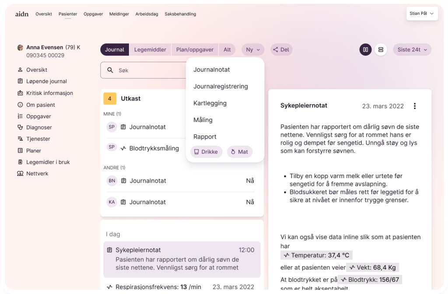
Task: Click the Drikke quick-add button
Action: pos(206,152)
